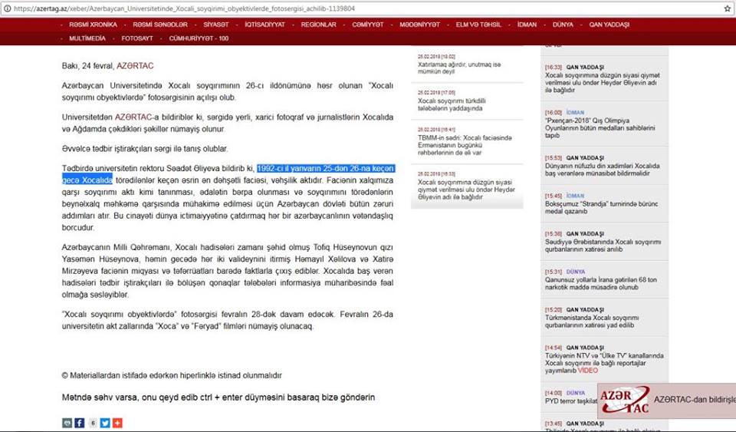Open 16:33 news feed item on Xocalı soyqırımı
This screenshot has width=736, height=432.
[x=603, y=82]
